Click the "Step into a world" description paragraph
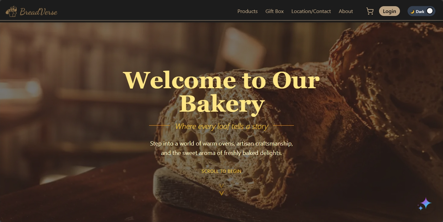Viewport: 443px width, 222px height. coord(221,148)
